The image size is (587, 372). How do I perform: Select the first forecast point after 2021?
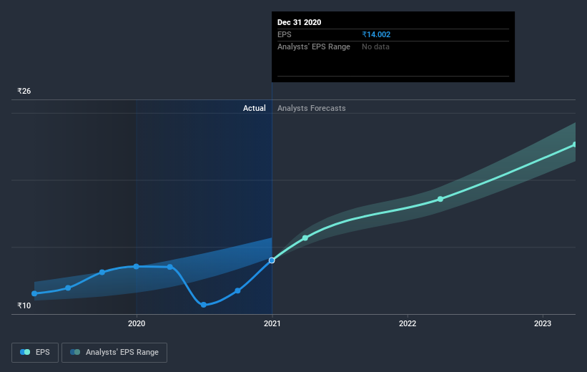pyautogui.click(x=305, y=238)
